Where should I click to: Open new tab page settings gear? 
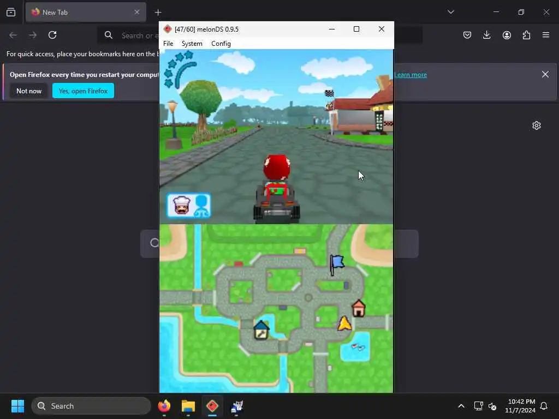coord(537,125)
